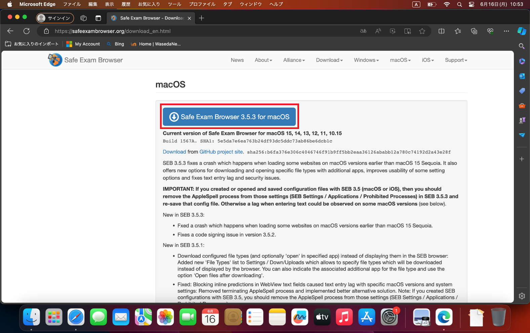Open the Outlook icon in the sidebar
The height and width of the screenshot is (333, 530).
coord(522,76)
